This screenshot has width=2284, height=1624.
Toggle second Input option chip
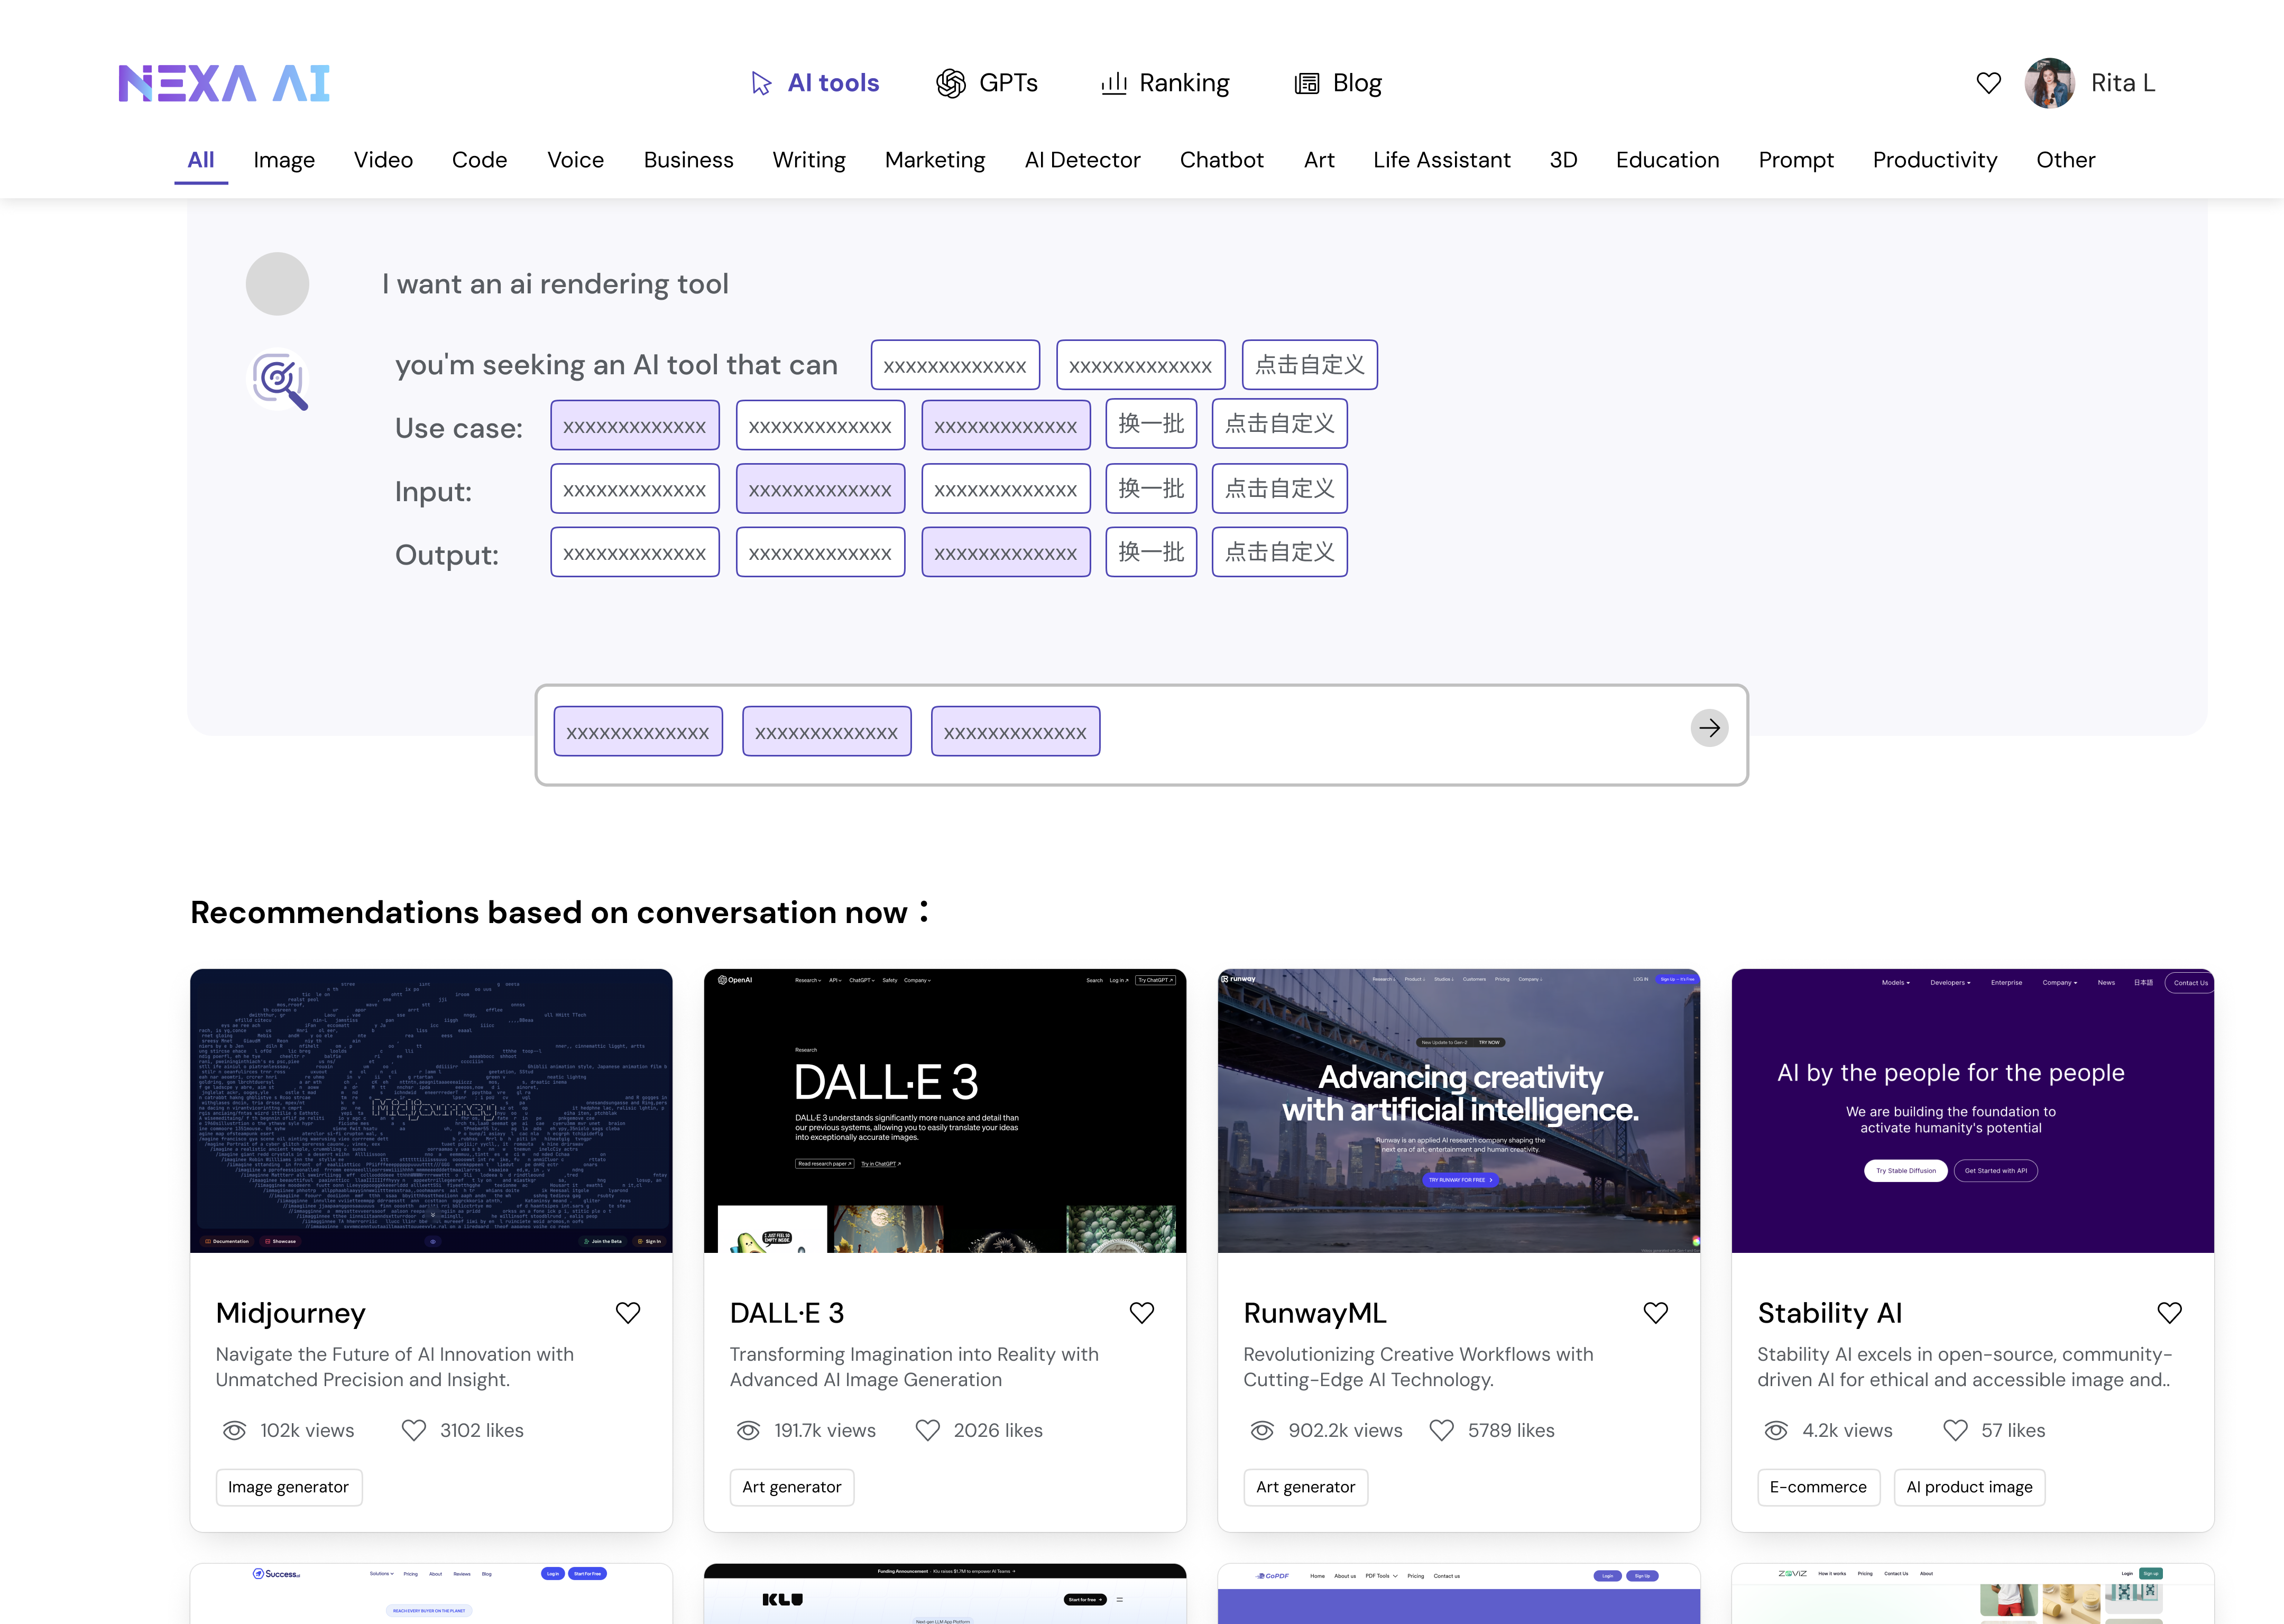point(820,489)
